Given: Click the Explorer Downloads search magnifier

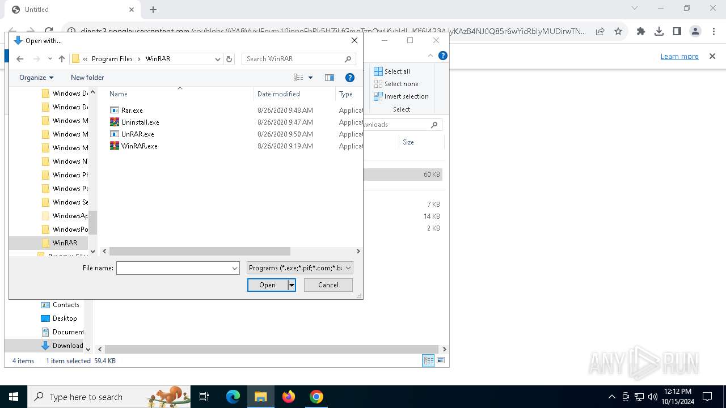Looking at the screenshot, I should pos(434,125).
